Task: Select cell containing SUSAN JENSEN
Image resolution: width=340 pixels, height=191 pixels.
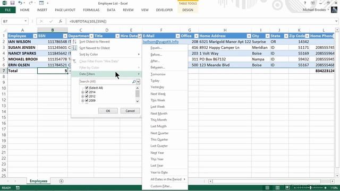Action: pos(22,47)
